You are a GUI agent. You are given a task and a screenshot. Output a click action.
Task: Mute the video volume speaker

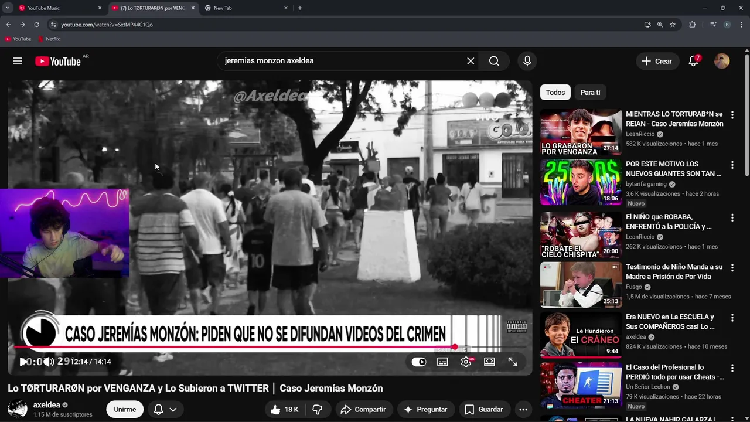coord(49,362)
